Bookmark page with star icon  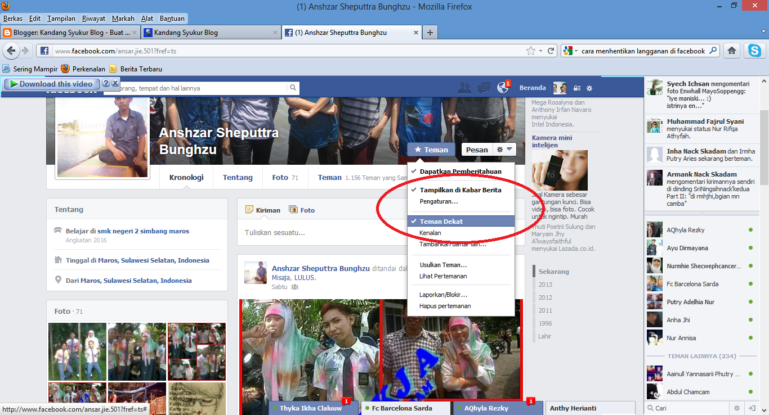coord(531,51)
